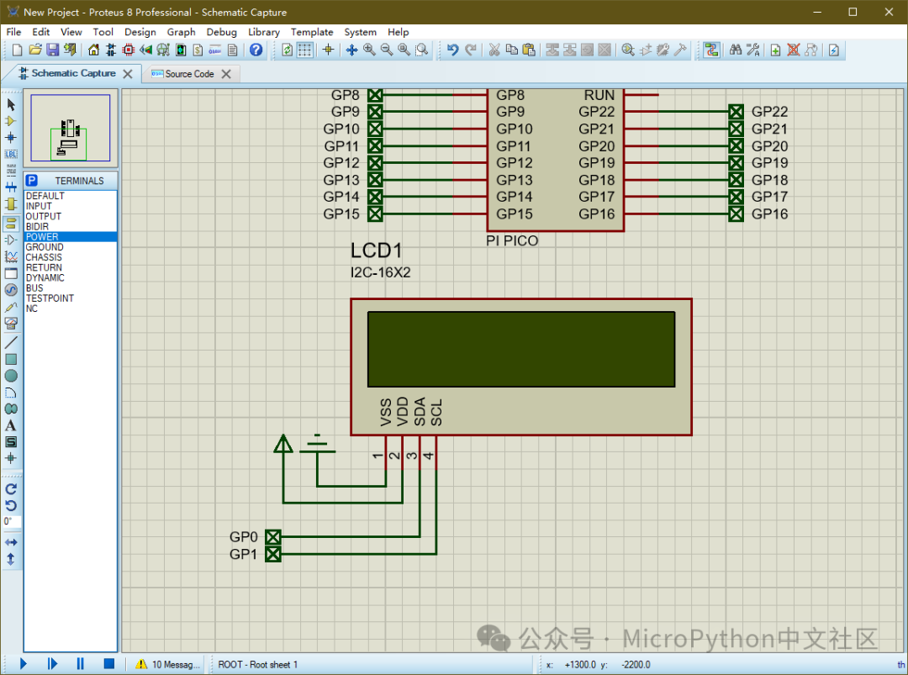This screenshot has width=908, height=675.
Task: Paste from clipboard icon
Action: (529, 50)
